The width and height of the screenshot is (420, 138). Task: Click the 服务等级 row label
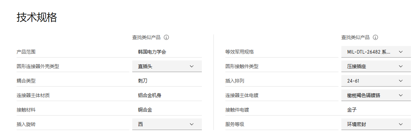(235, 124)
